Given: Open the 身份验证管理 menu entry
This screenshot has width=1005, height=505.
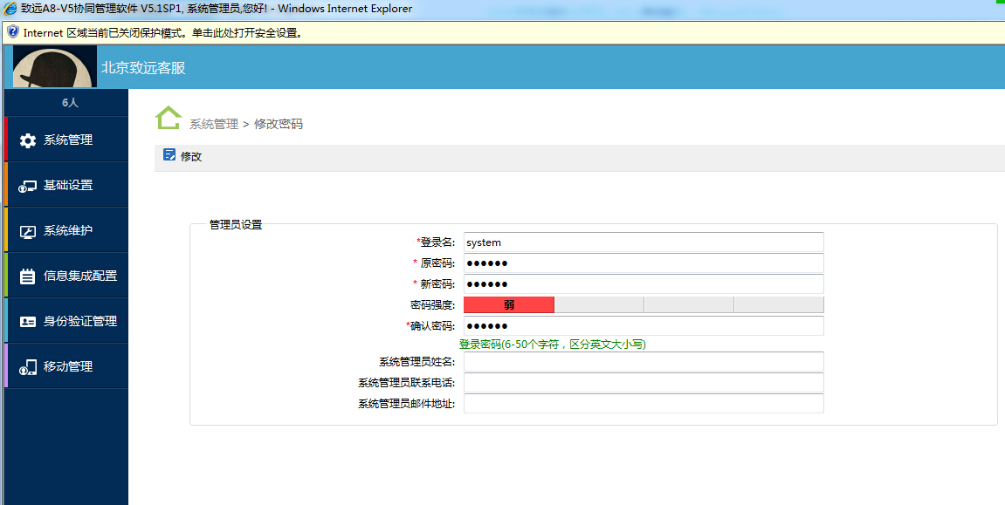Looking at the screenshot, I should (x=79, y=322).
